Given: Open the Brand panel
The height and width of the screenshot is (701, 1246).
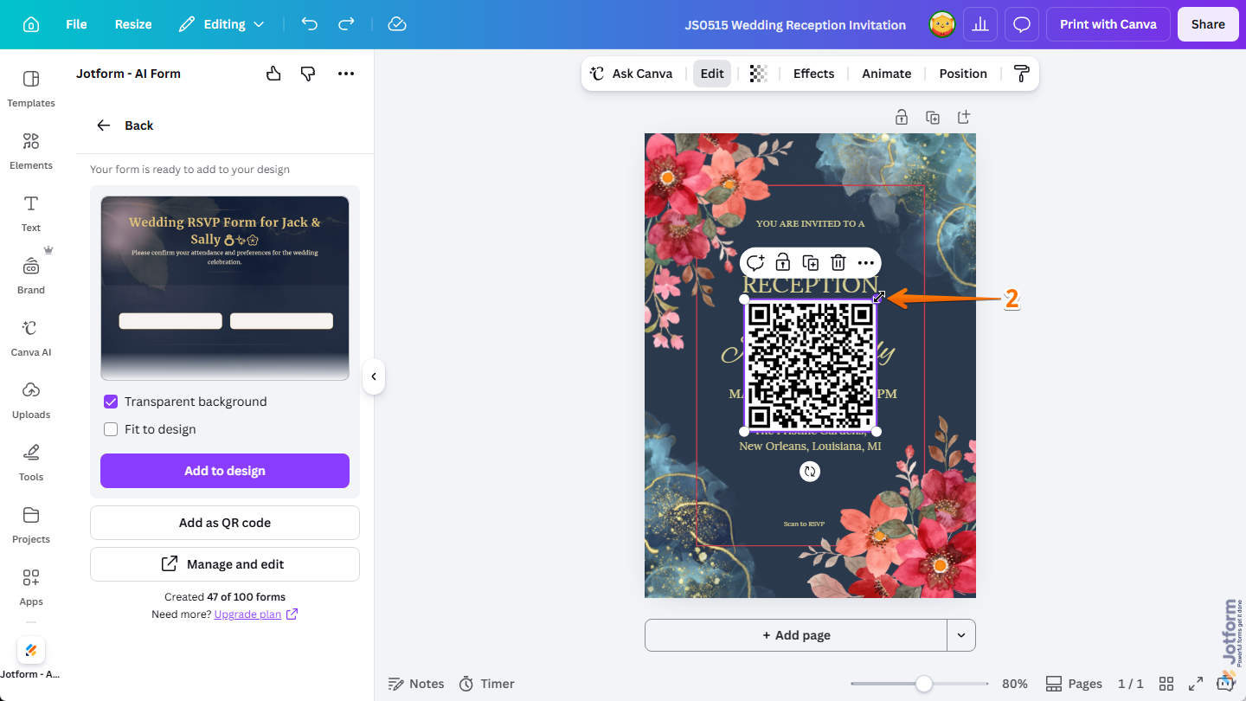Looking at the screenshot, I should [x=31, y=276].
